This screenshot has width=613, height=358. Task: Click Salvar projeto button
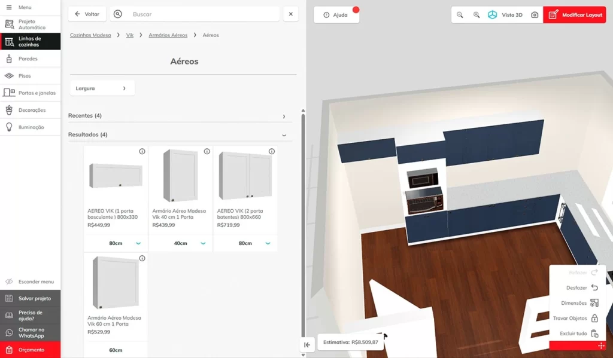click(30, 298)
